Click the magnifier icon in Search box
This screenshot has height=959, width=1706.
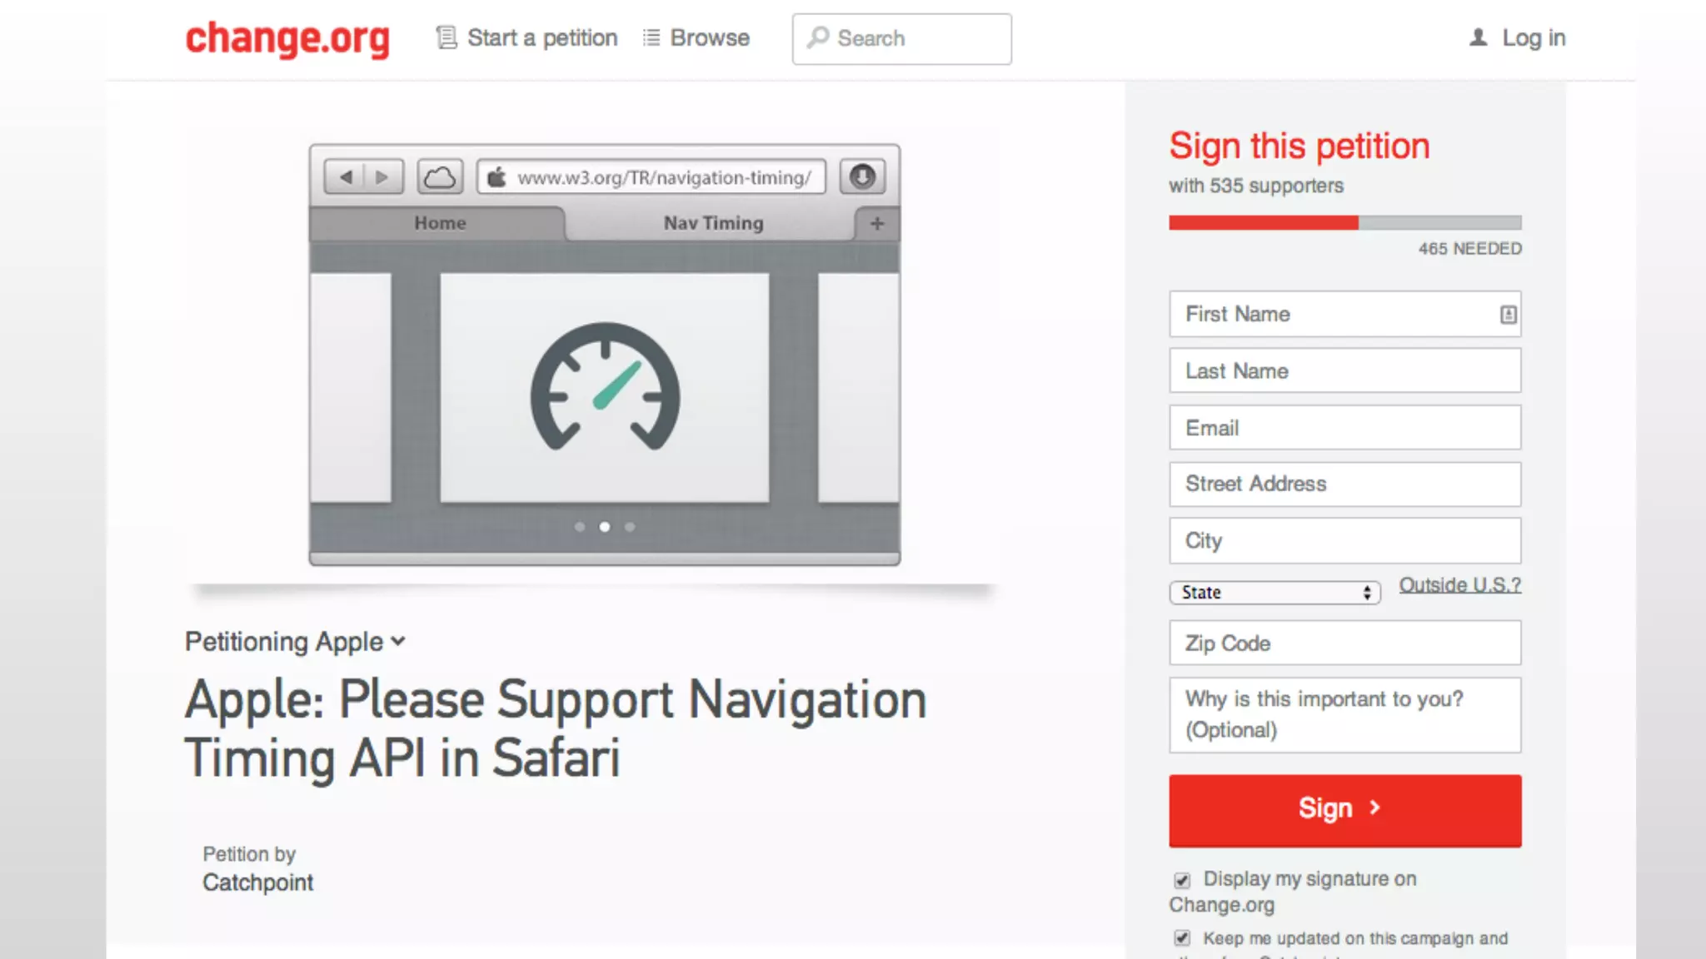(x=818, y=37)
